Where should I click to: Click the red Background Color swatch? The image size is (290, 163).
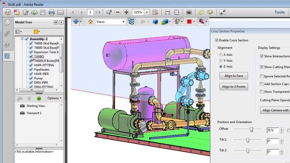[189, 22]
